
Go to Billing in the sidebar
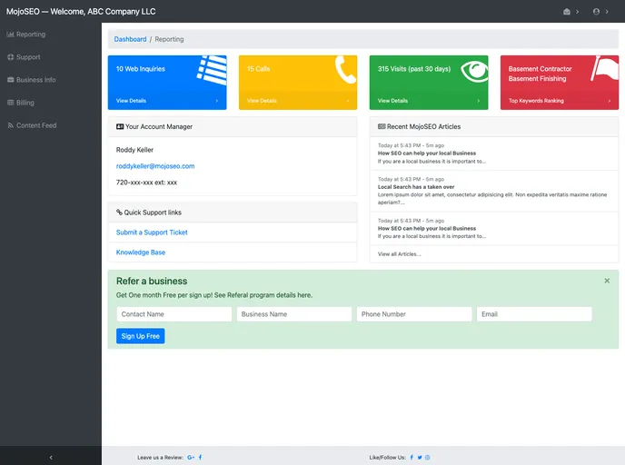pyautogui.click(x=25, y=103)
